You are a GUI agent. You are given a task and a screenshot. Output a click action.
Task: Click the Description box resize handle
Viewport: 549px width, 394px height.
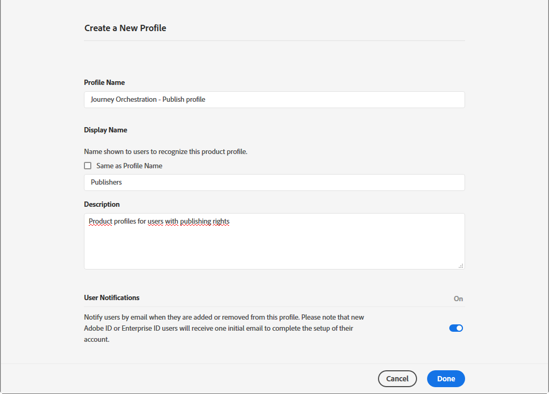pyautogui.click(x=461, y=266)
